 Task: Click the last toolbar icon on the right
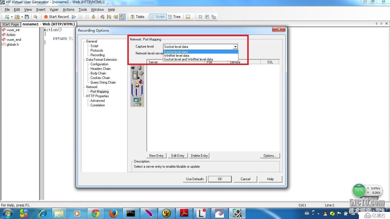(x=214, y=17)
